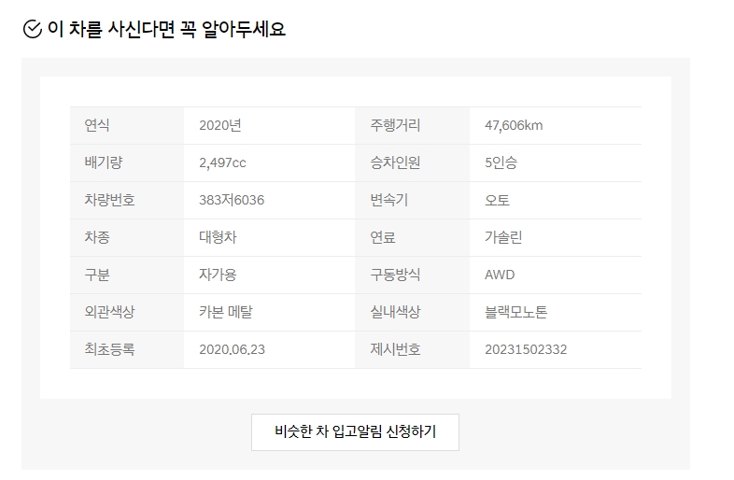Select the 구분 label cell

click(x=127, y=275)
